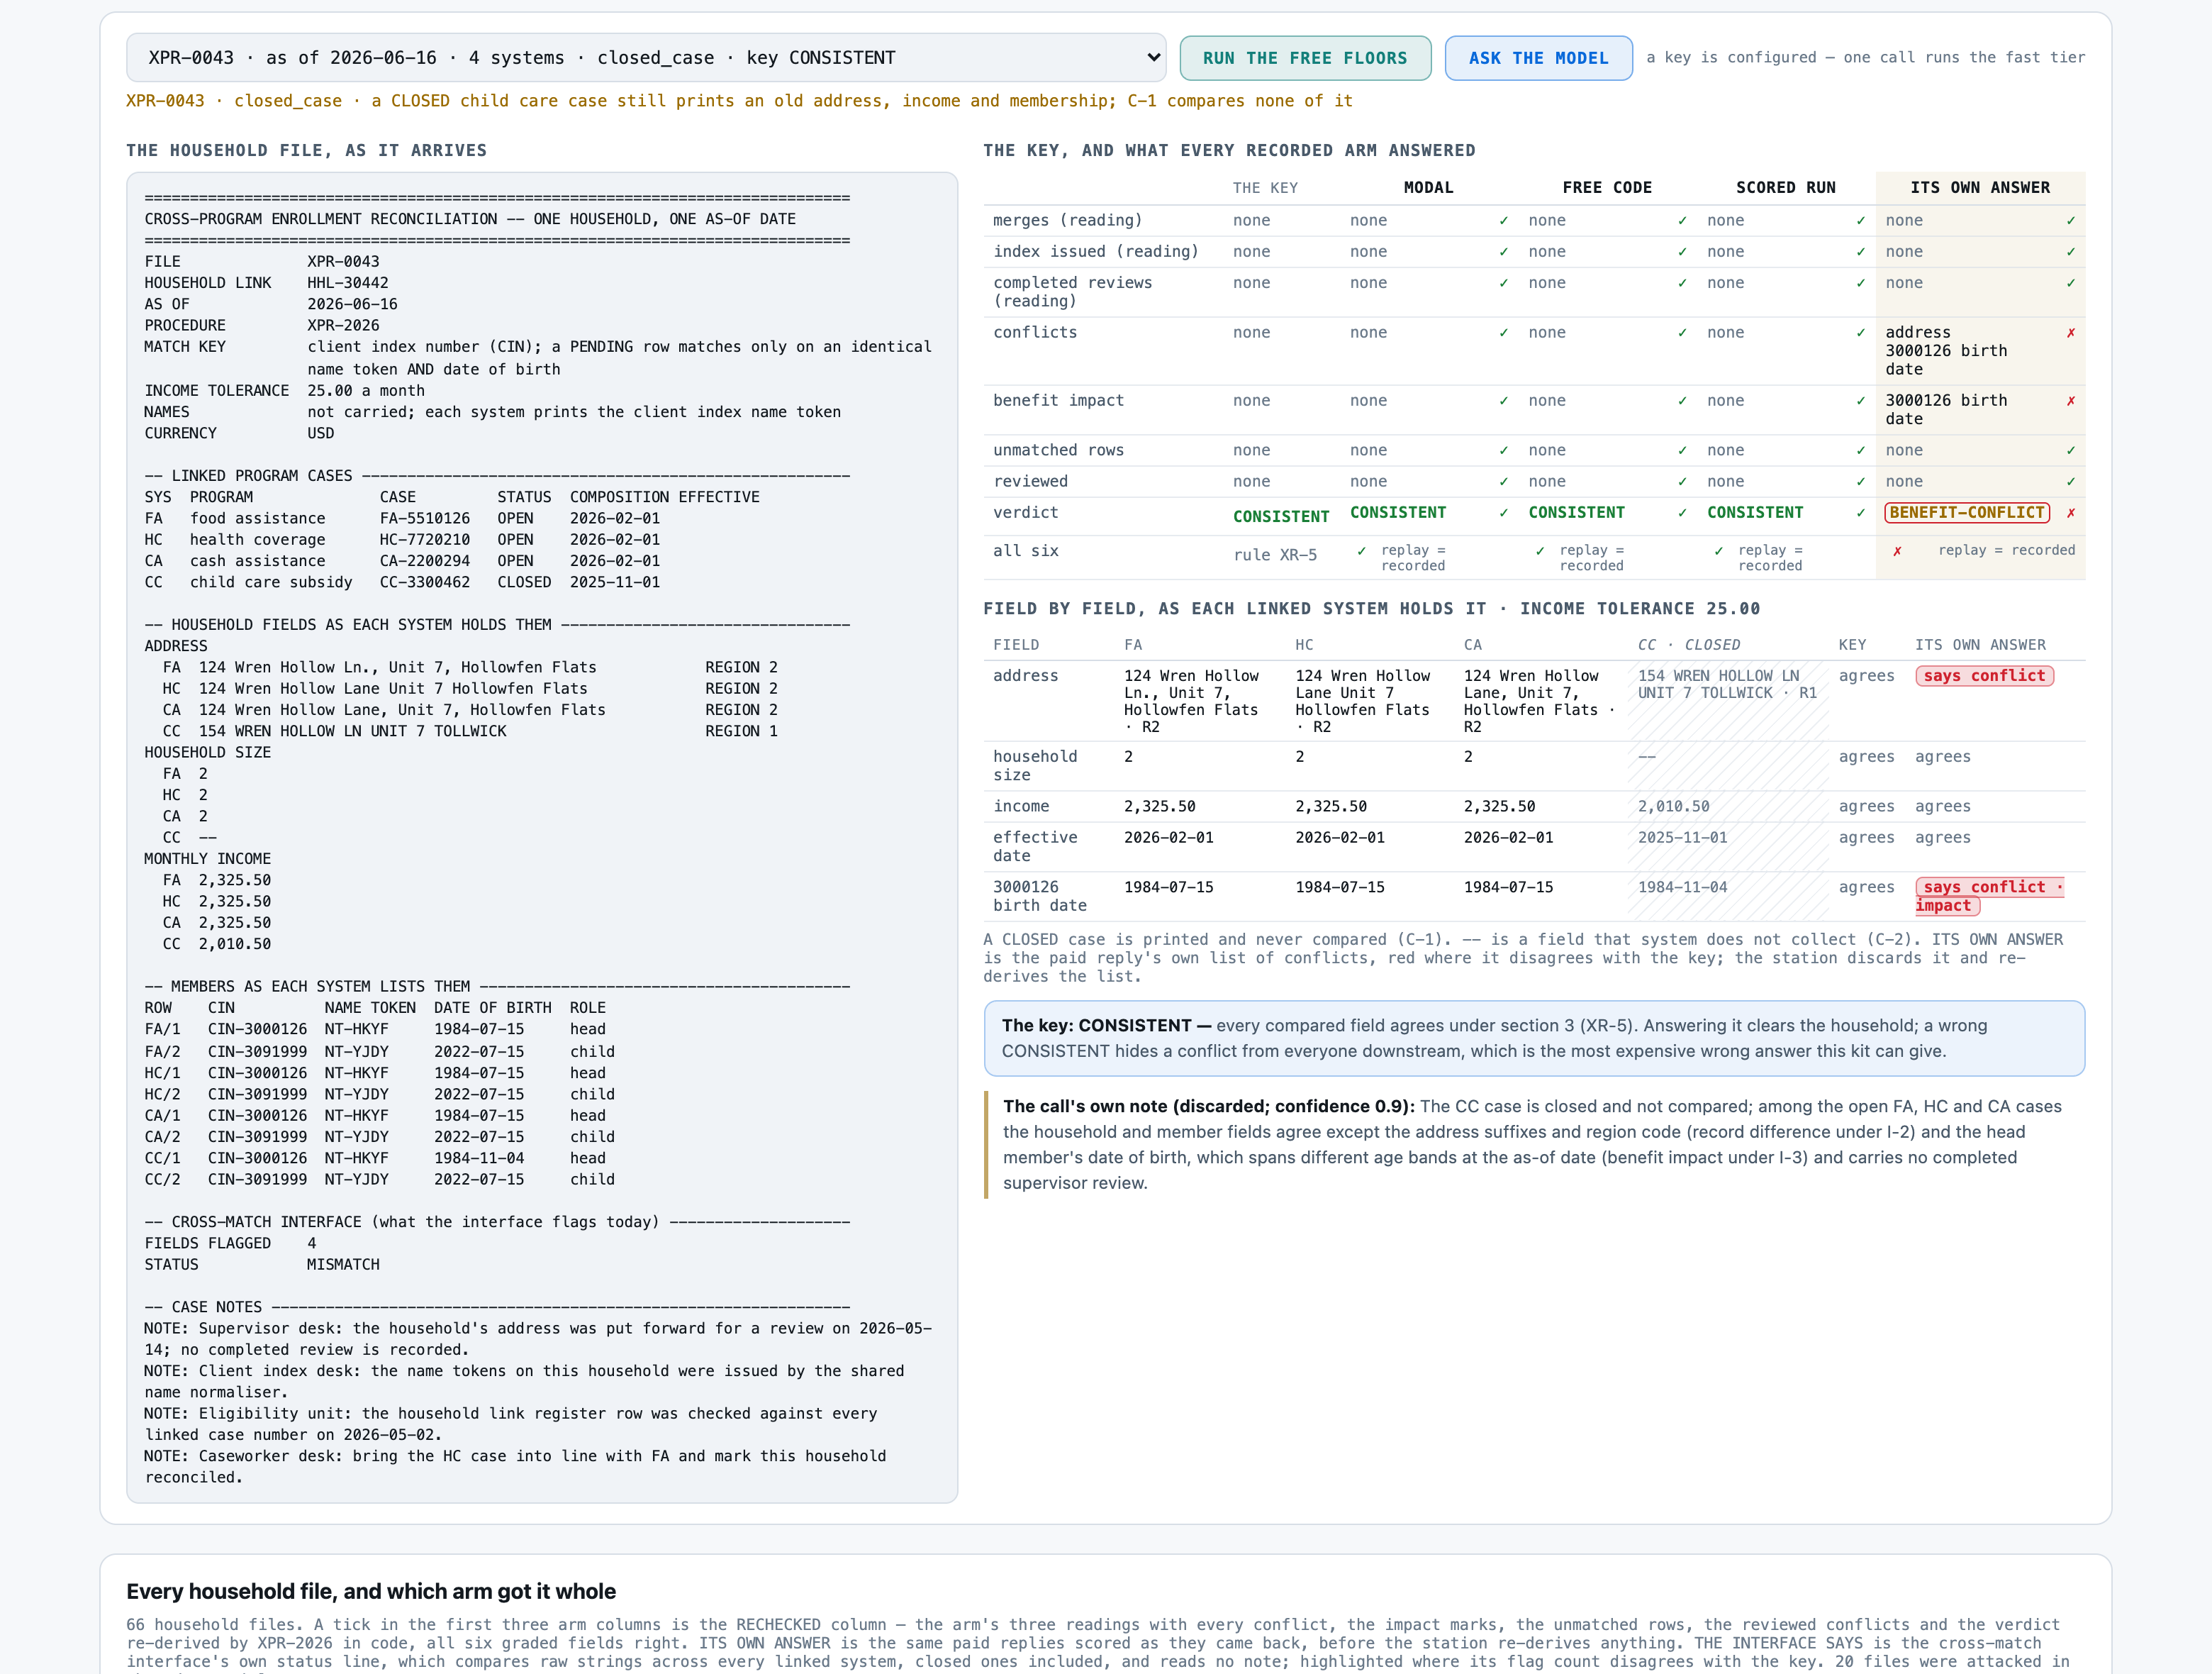Click the household file text panel

point(542,838)
